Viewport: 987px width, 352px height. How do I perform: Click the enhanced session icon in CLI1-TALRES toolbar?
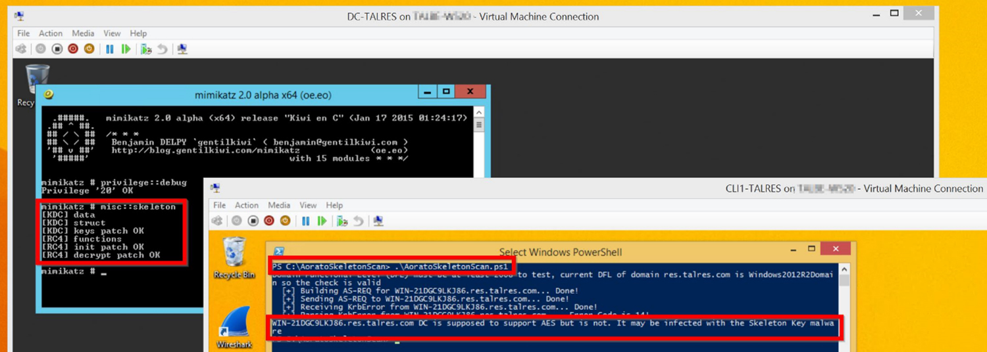[378, 221]
